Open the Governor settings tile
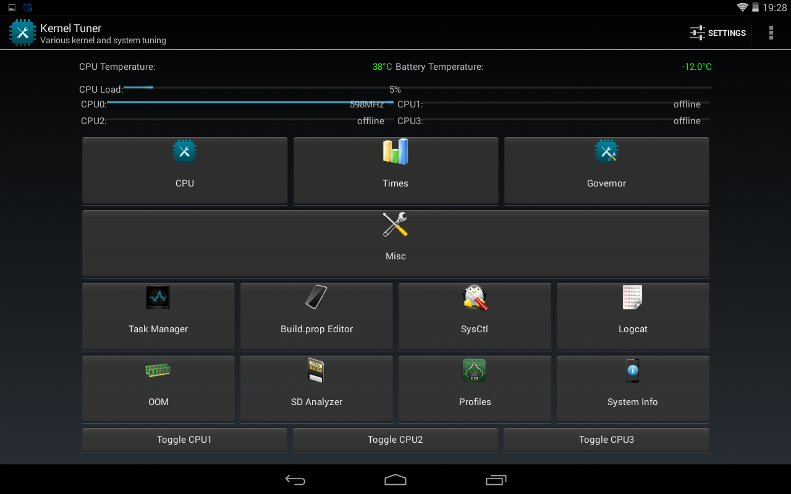 click(606, 170)
